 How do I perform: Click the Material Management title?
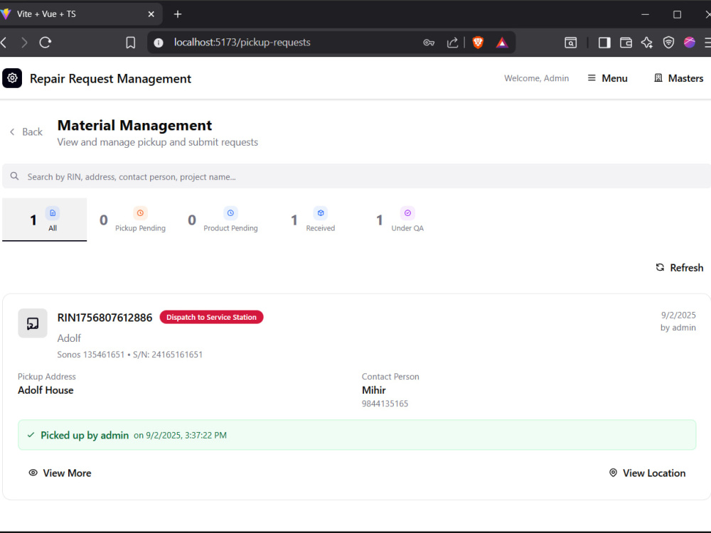click(134, 125)
